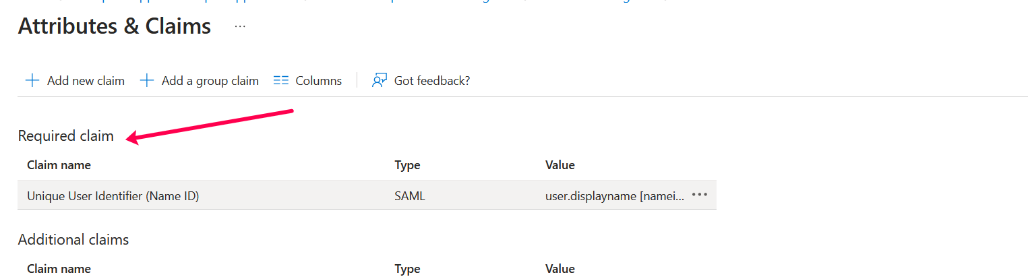Image resolution: width=1028 pixels, height=279 pixels.
Task: Open the Unique User Identifier (Name ID) claim
Action: point(113,196)
